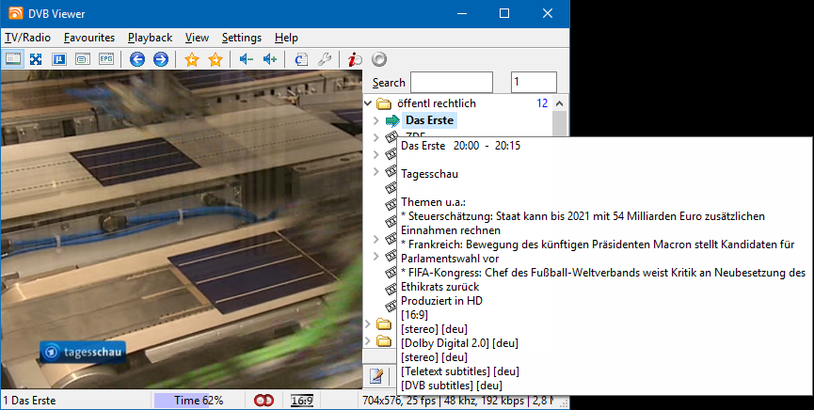
Task: Select the Das Erste channel
Action: (429, 120)
